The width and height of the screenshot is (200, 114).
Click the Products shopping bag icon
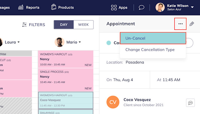[53, 7]
